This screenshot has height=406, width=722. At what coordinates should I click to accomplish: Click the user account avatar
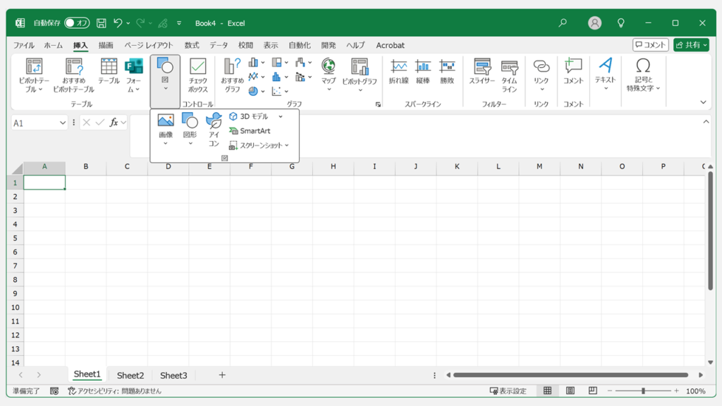[x=595, y=23]
